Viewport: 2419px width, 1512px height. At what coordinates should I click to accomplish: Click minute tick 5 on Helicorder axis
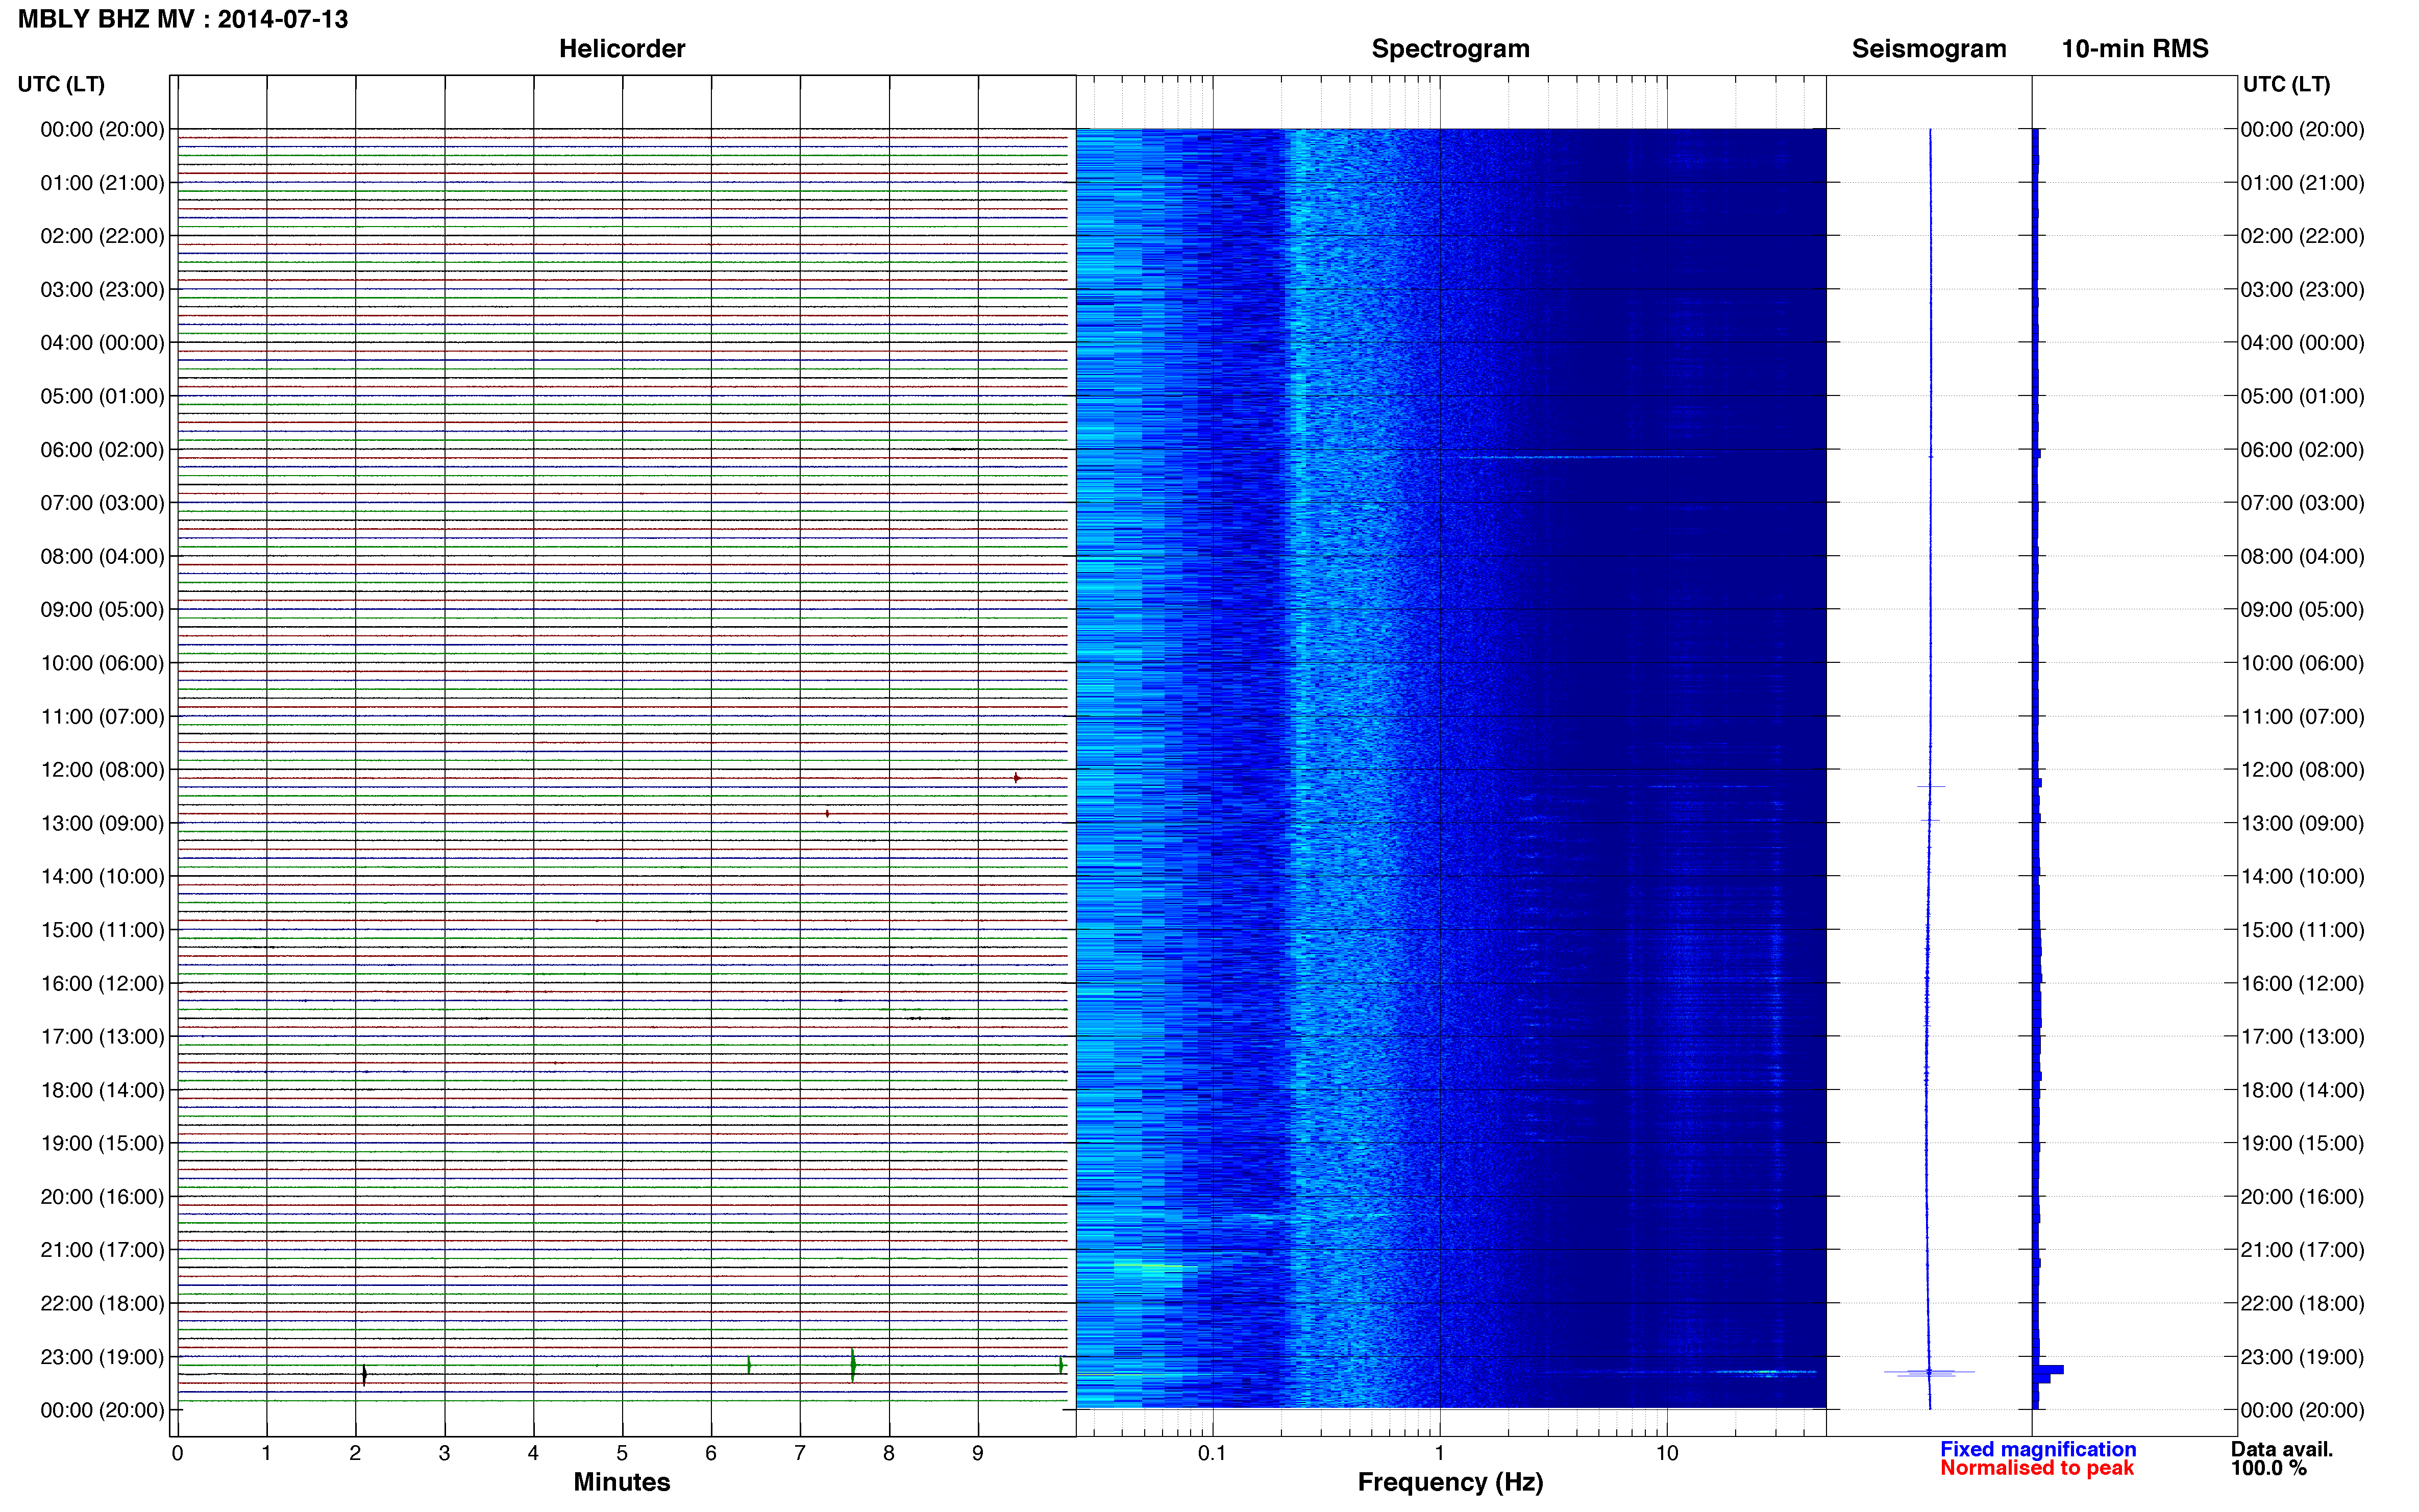(622, 1453)
